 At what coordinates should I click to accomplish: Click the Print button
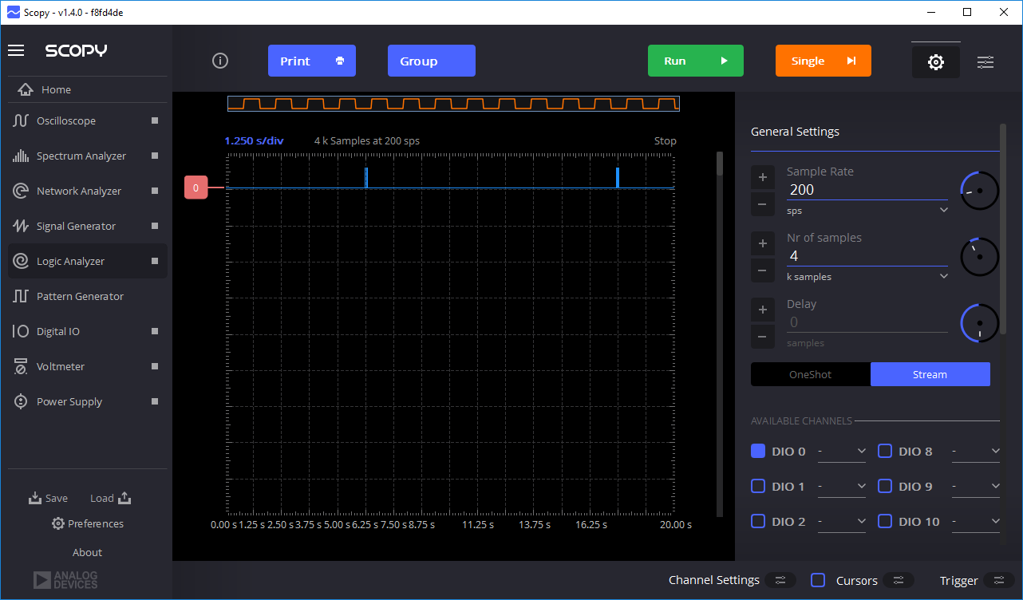pyautogui.click(x=312, y=61)
